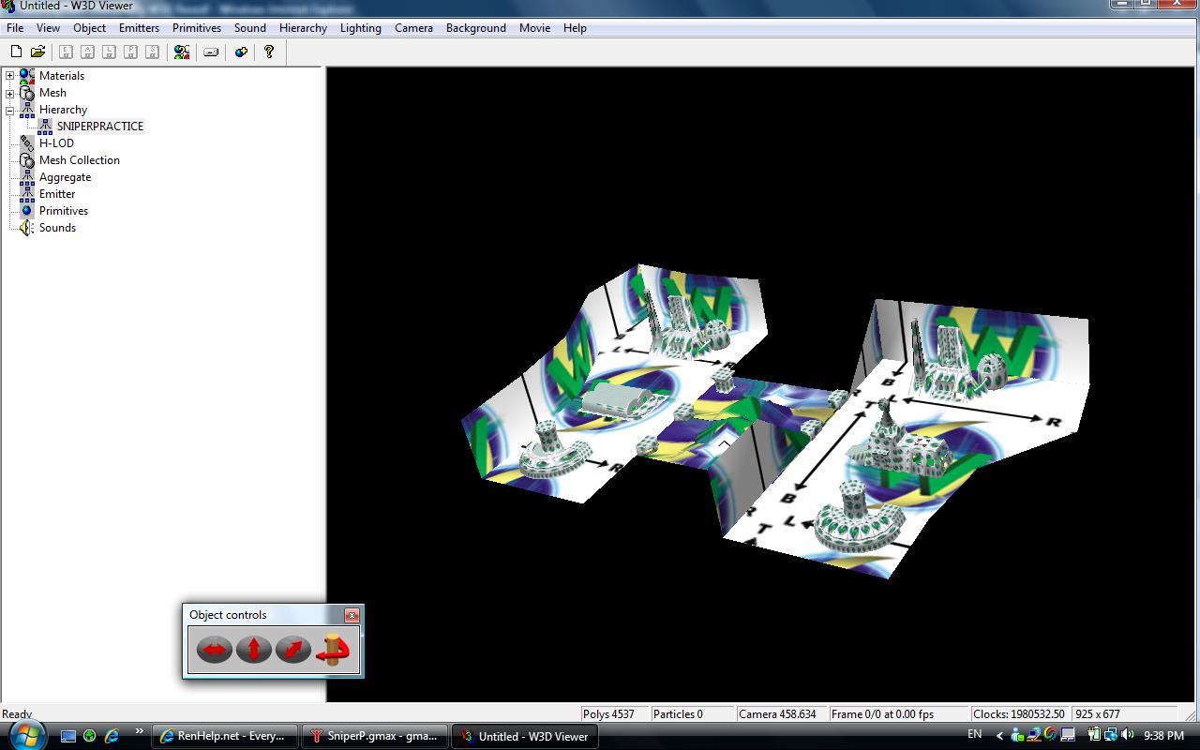
Task: Open the Camera menu
Action: [x=413, y=28]
